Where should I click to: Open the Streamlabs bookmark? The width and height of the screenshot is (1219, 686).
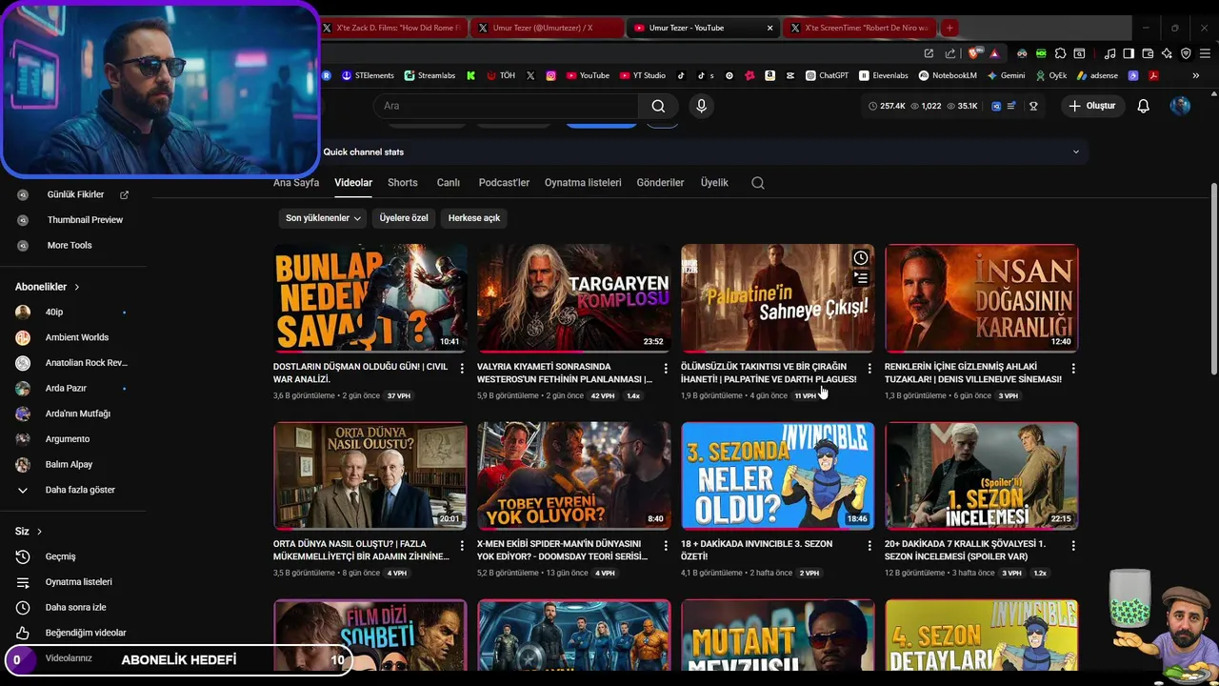430,75
